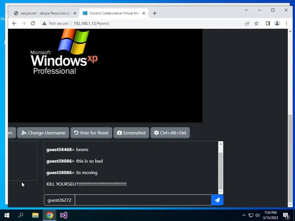Click into the chat message input field

click(x=143, y=200)
